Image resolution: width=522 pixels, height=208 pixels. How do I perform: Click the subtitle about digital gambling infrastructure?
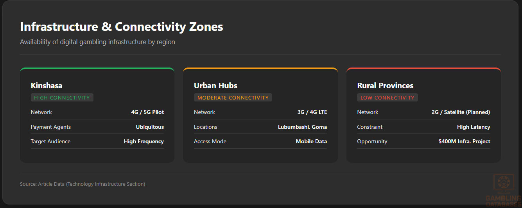[x=97, y=42]
